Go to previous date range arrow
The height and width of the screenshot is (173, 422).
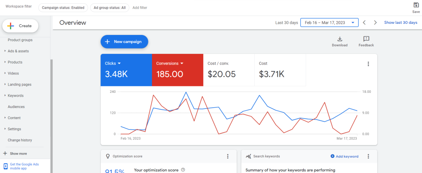[x=364, y=23]
